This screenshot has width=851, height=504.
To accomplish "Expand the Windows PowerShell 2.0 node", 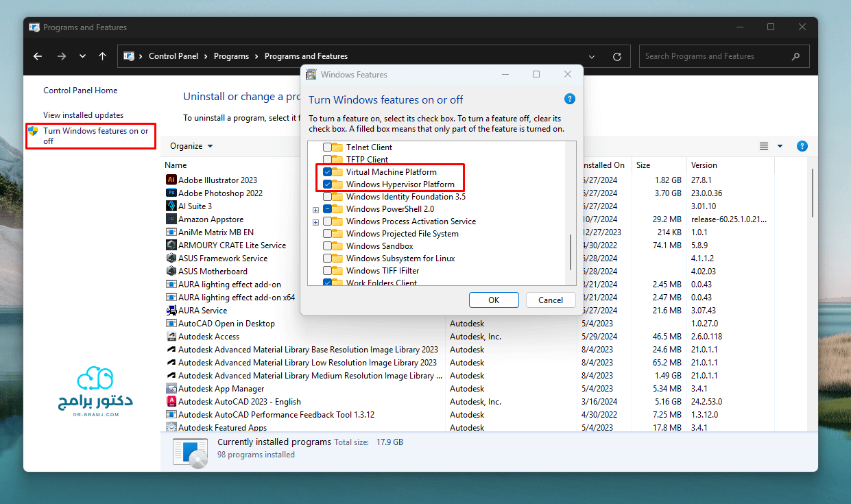I will (315, 209).
